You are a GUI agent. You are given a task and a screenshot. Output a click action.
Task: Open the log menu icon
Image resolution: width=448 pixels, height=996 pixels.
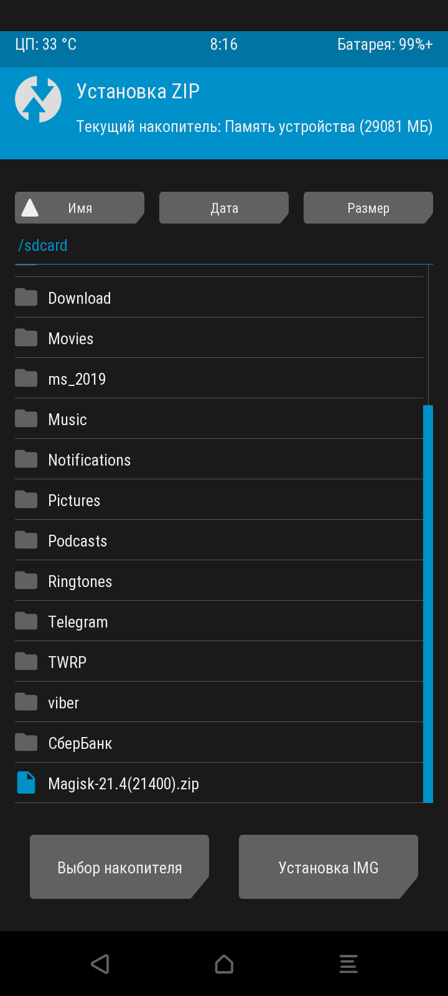[x=348, y=964]
